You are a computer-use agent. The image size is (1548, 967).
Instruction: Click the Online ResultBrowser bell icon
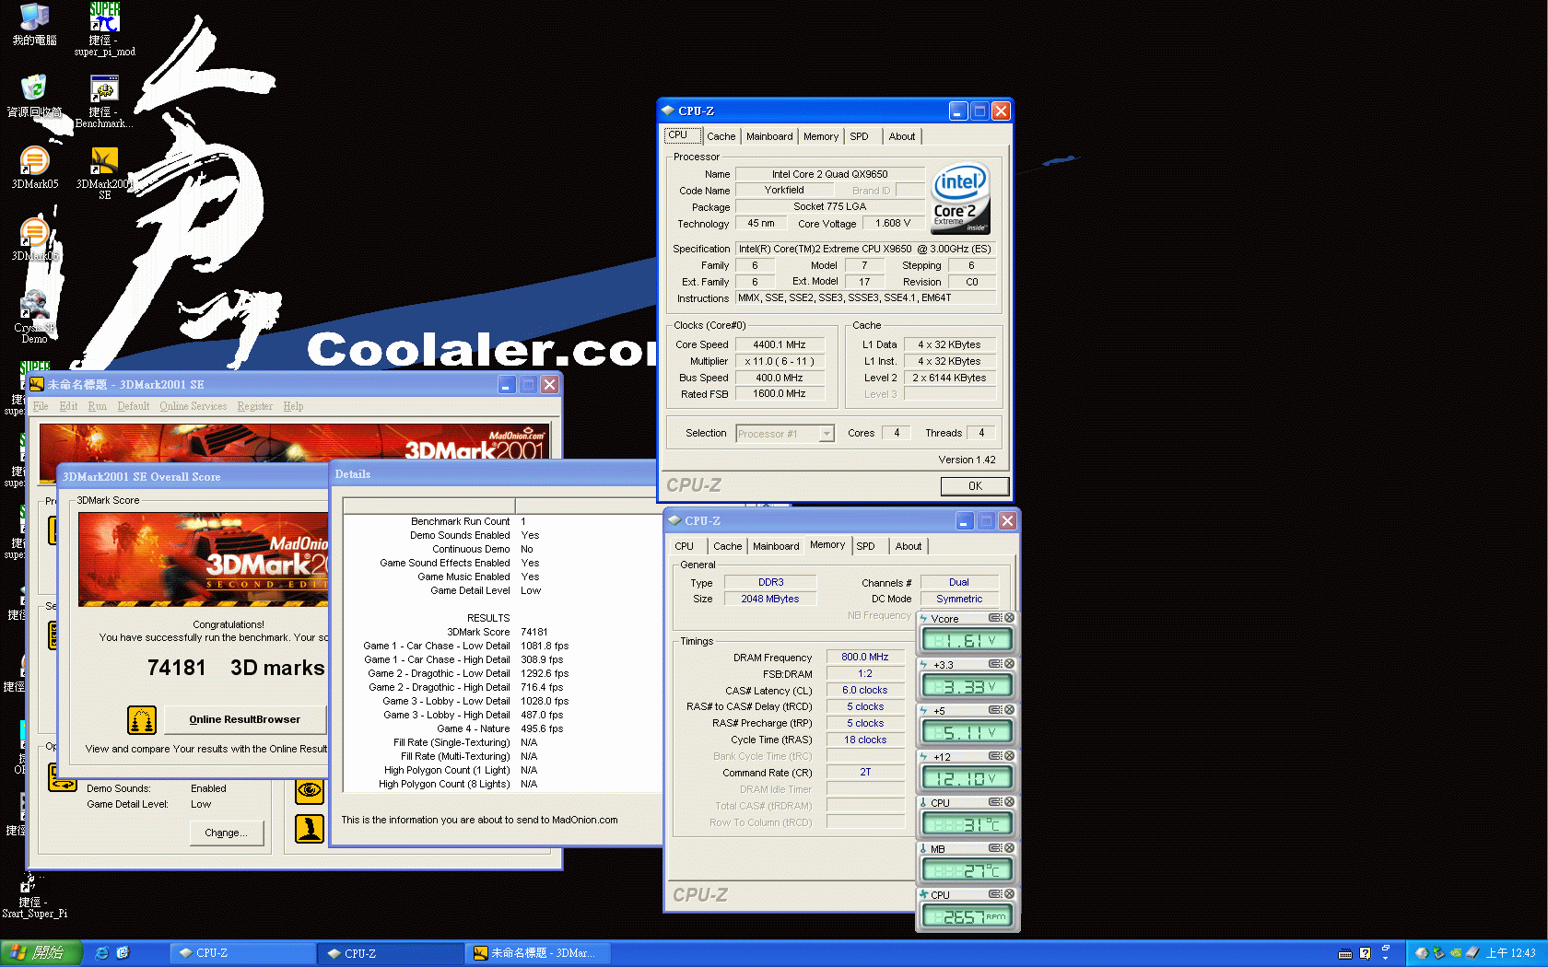(x=142, y=720)
